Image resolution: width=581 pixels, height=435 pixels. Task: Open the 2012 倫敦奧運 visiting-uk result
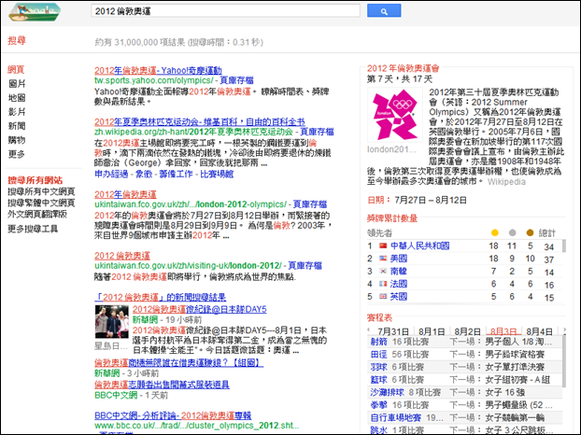122,256
